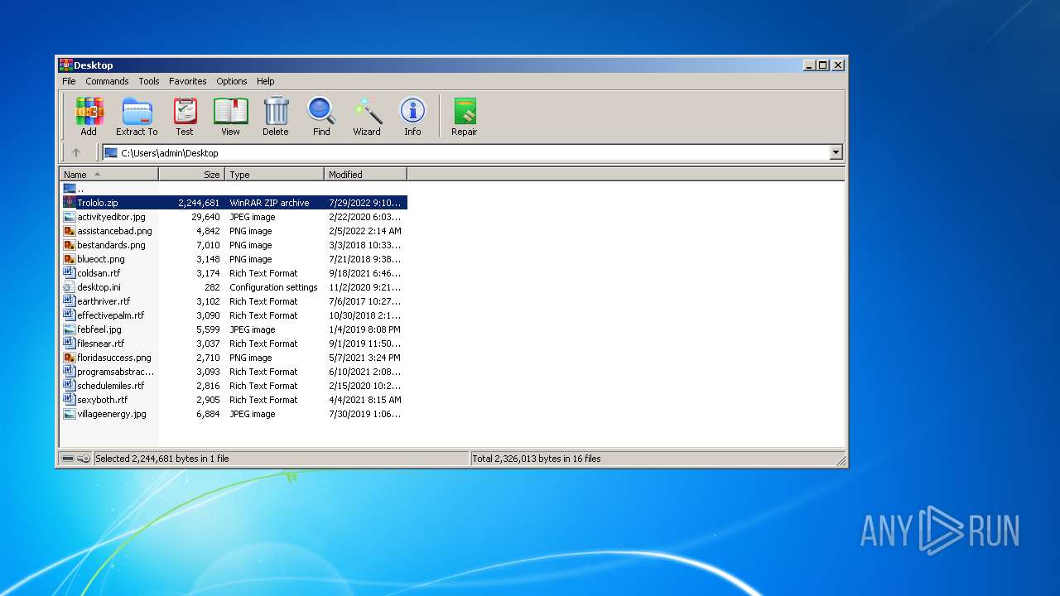Open the Wizard wand icon

point(367,111)
